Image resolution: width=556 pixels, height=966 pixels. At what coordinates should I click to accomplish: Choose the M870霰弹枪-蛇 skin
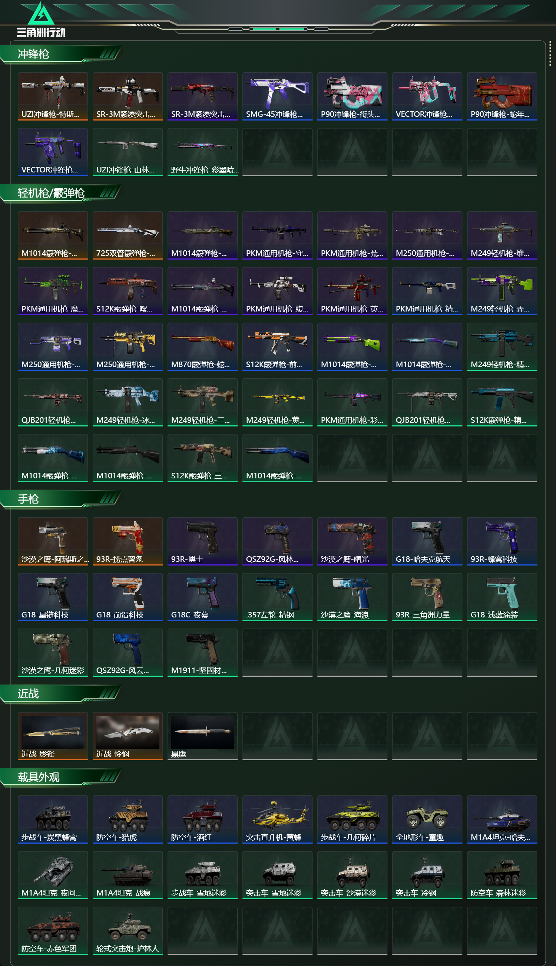pyautogui.click(x=202, y=346)
